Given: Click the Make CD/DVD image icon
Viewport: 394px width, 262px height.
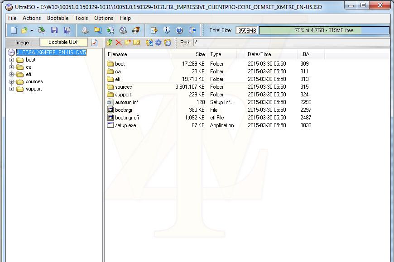Looking at the screenshot, I should coord(85,30).
